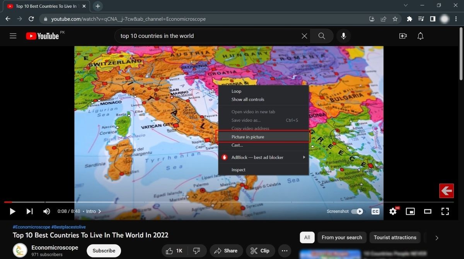Enable closed captions with CC icon
This screenshot has width=464, height=259.
pyautogui.click(x=375, y=211)
